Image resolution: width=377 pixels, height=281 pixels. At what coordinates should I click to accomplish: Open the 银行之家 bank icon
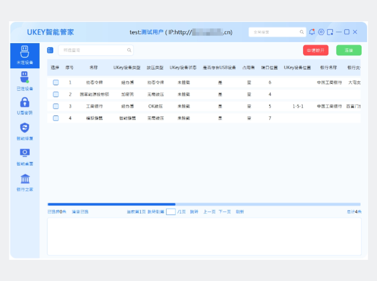click(x=24, y=179)
